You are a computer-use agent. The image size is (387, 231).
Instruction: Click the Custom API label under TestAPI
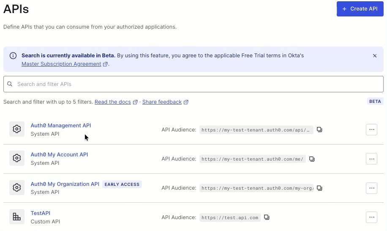[45, 221]
